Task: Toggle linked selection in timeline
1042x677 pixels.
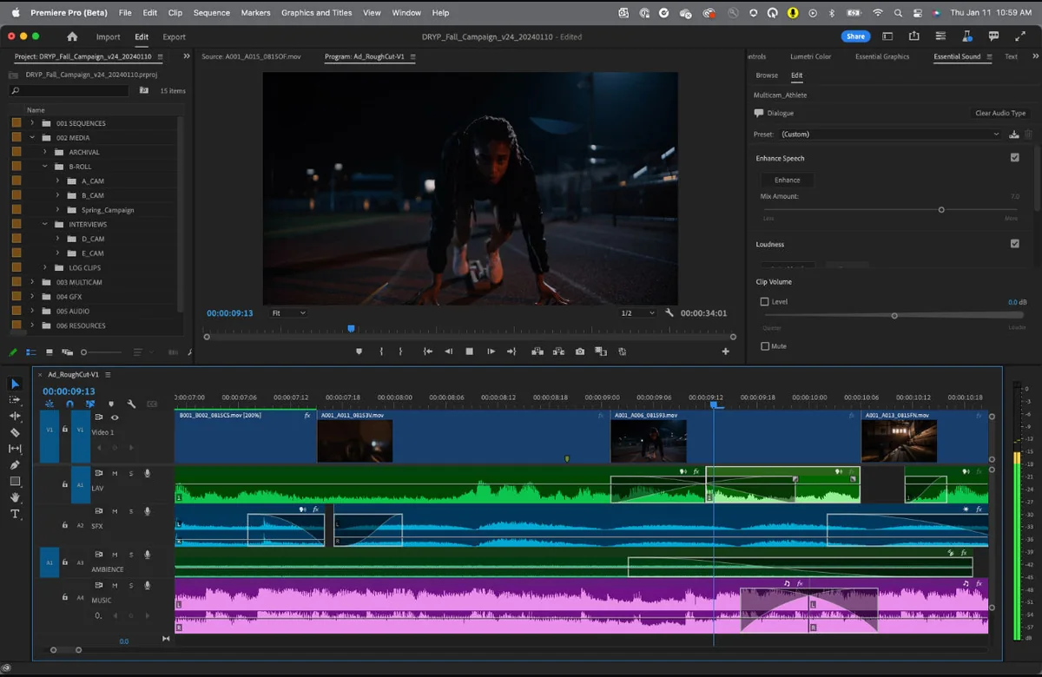Action: tap(89, 404)
